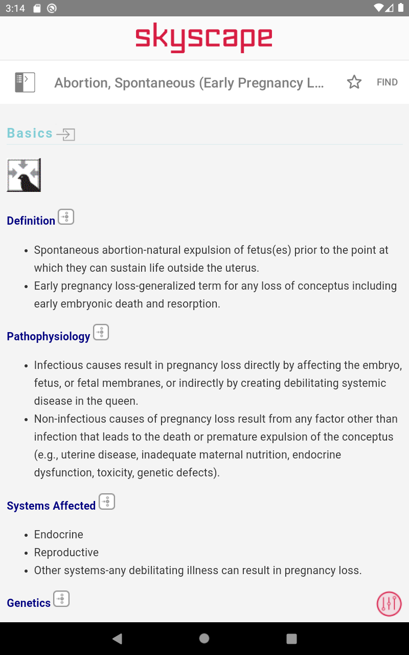Expand the icon next to Systems Affected
This screenshot has width=409, height=655.
pyautogui.click(x=107, y=502)
